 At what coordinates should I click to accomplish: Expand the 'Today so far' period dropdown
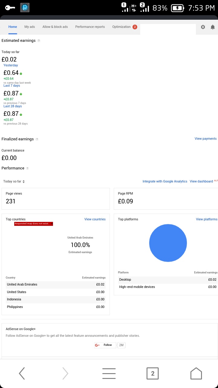[14, 182]
